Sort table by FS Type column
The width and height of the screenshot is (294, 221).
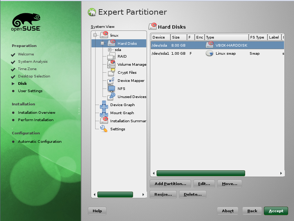[258, 37]
